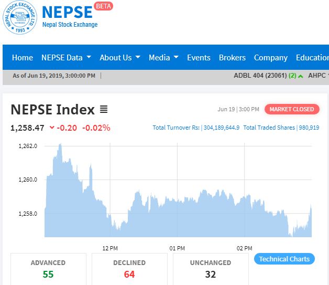Click the red down arrow near index change
The image size is (329, 285).
[52, 128]
